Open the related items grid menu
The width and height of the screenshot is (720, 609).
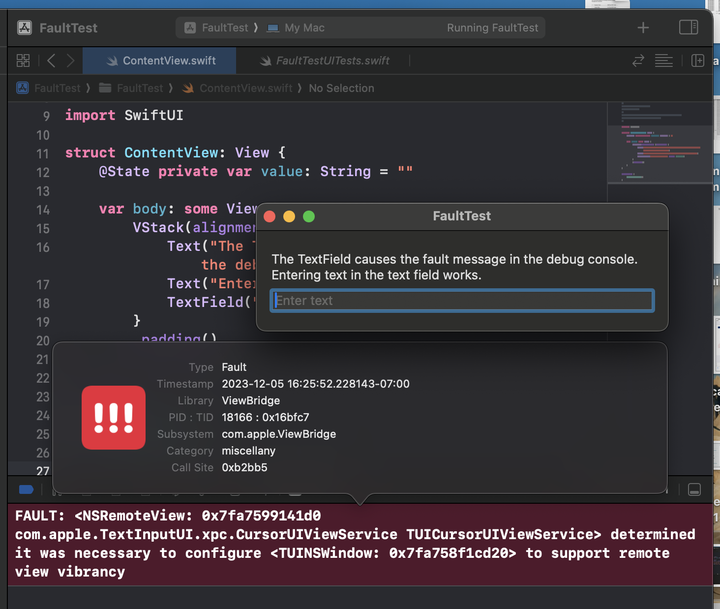point(23,61)
